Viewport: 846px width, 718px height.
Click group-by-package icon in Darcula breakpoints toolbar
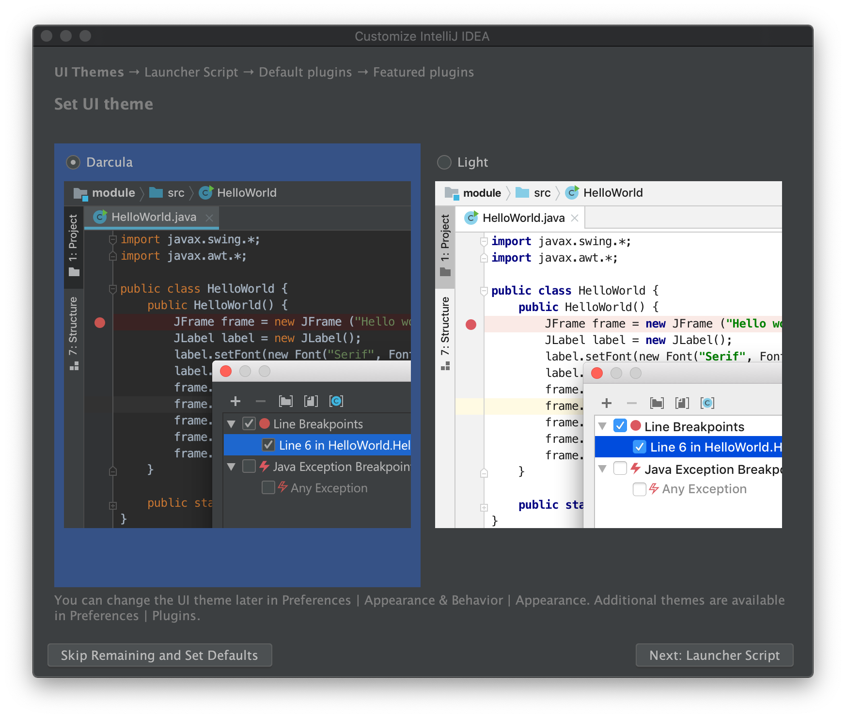[x=286, y=401]
